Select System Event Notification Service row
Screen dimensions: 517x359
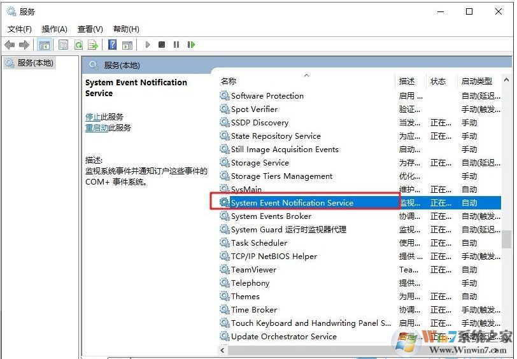(360, 202)
